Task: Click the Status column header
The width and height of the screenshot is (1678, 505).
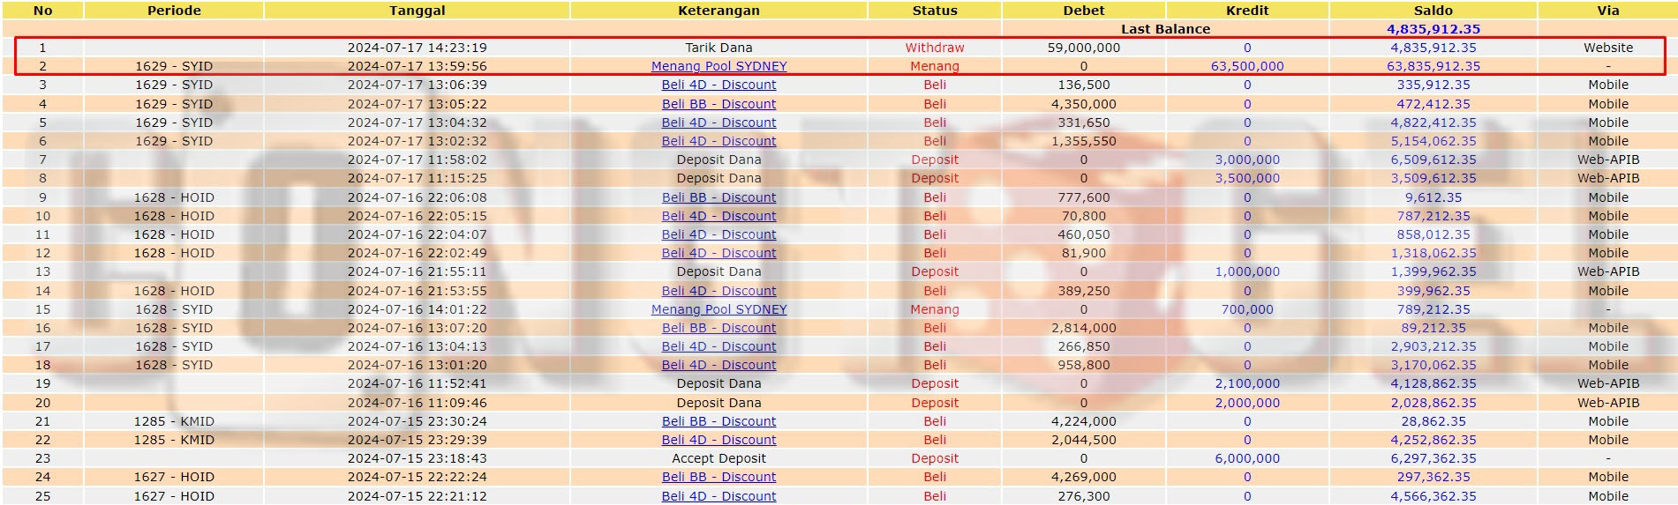Action: [934, 11]
